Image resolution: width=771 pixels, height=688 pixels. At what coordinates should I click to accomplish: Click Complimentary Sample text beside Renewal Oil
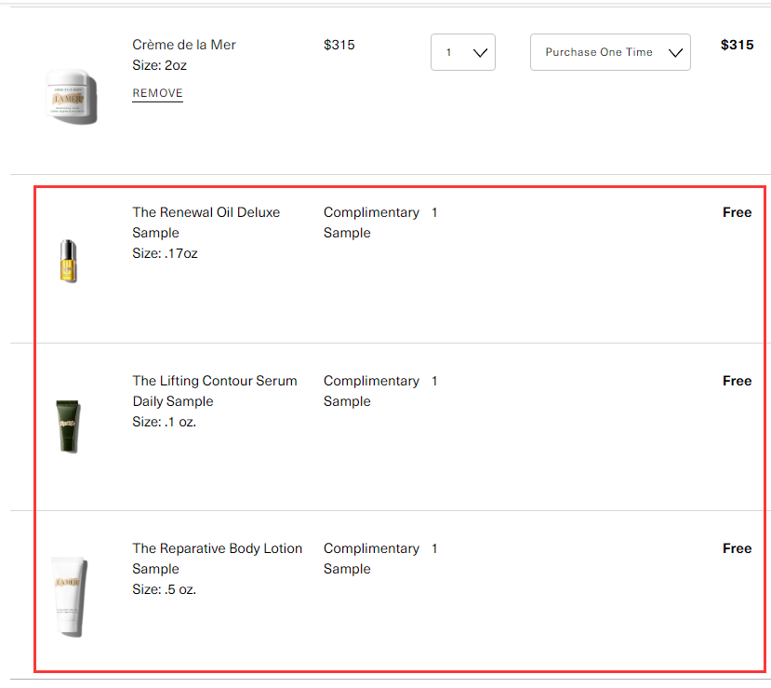371,223
